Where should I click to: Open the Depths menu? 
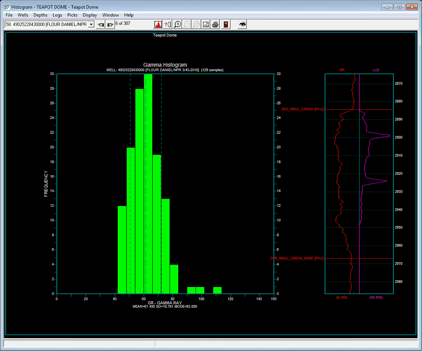tap(40, 15)
